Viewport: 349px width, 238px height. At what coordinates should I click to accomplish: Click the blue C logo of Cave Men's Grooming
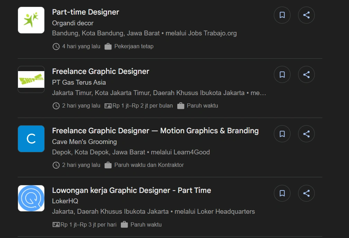(x=31, y=139)
